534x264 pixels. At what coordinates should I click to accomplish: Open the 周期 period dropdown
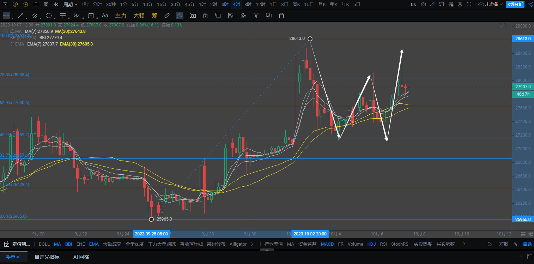pos(70,4)
